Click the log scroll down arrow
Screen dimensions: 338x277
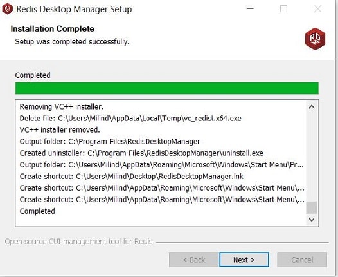(x=312, y=220)
